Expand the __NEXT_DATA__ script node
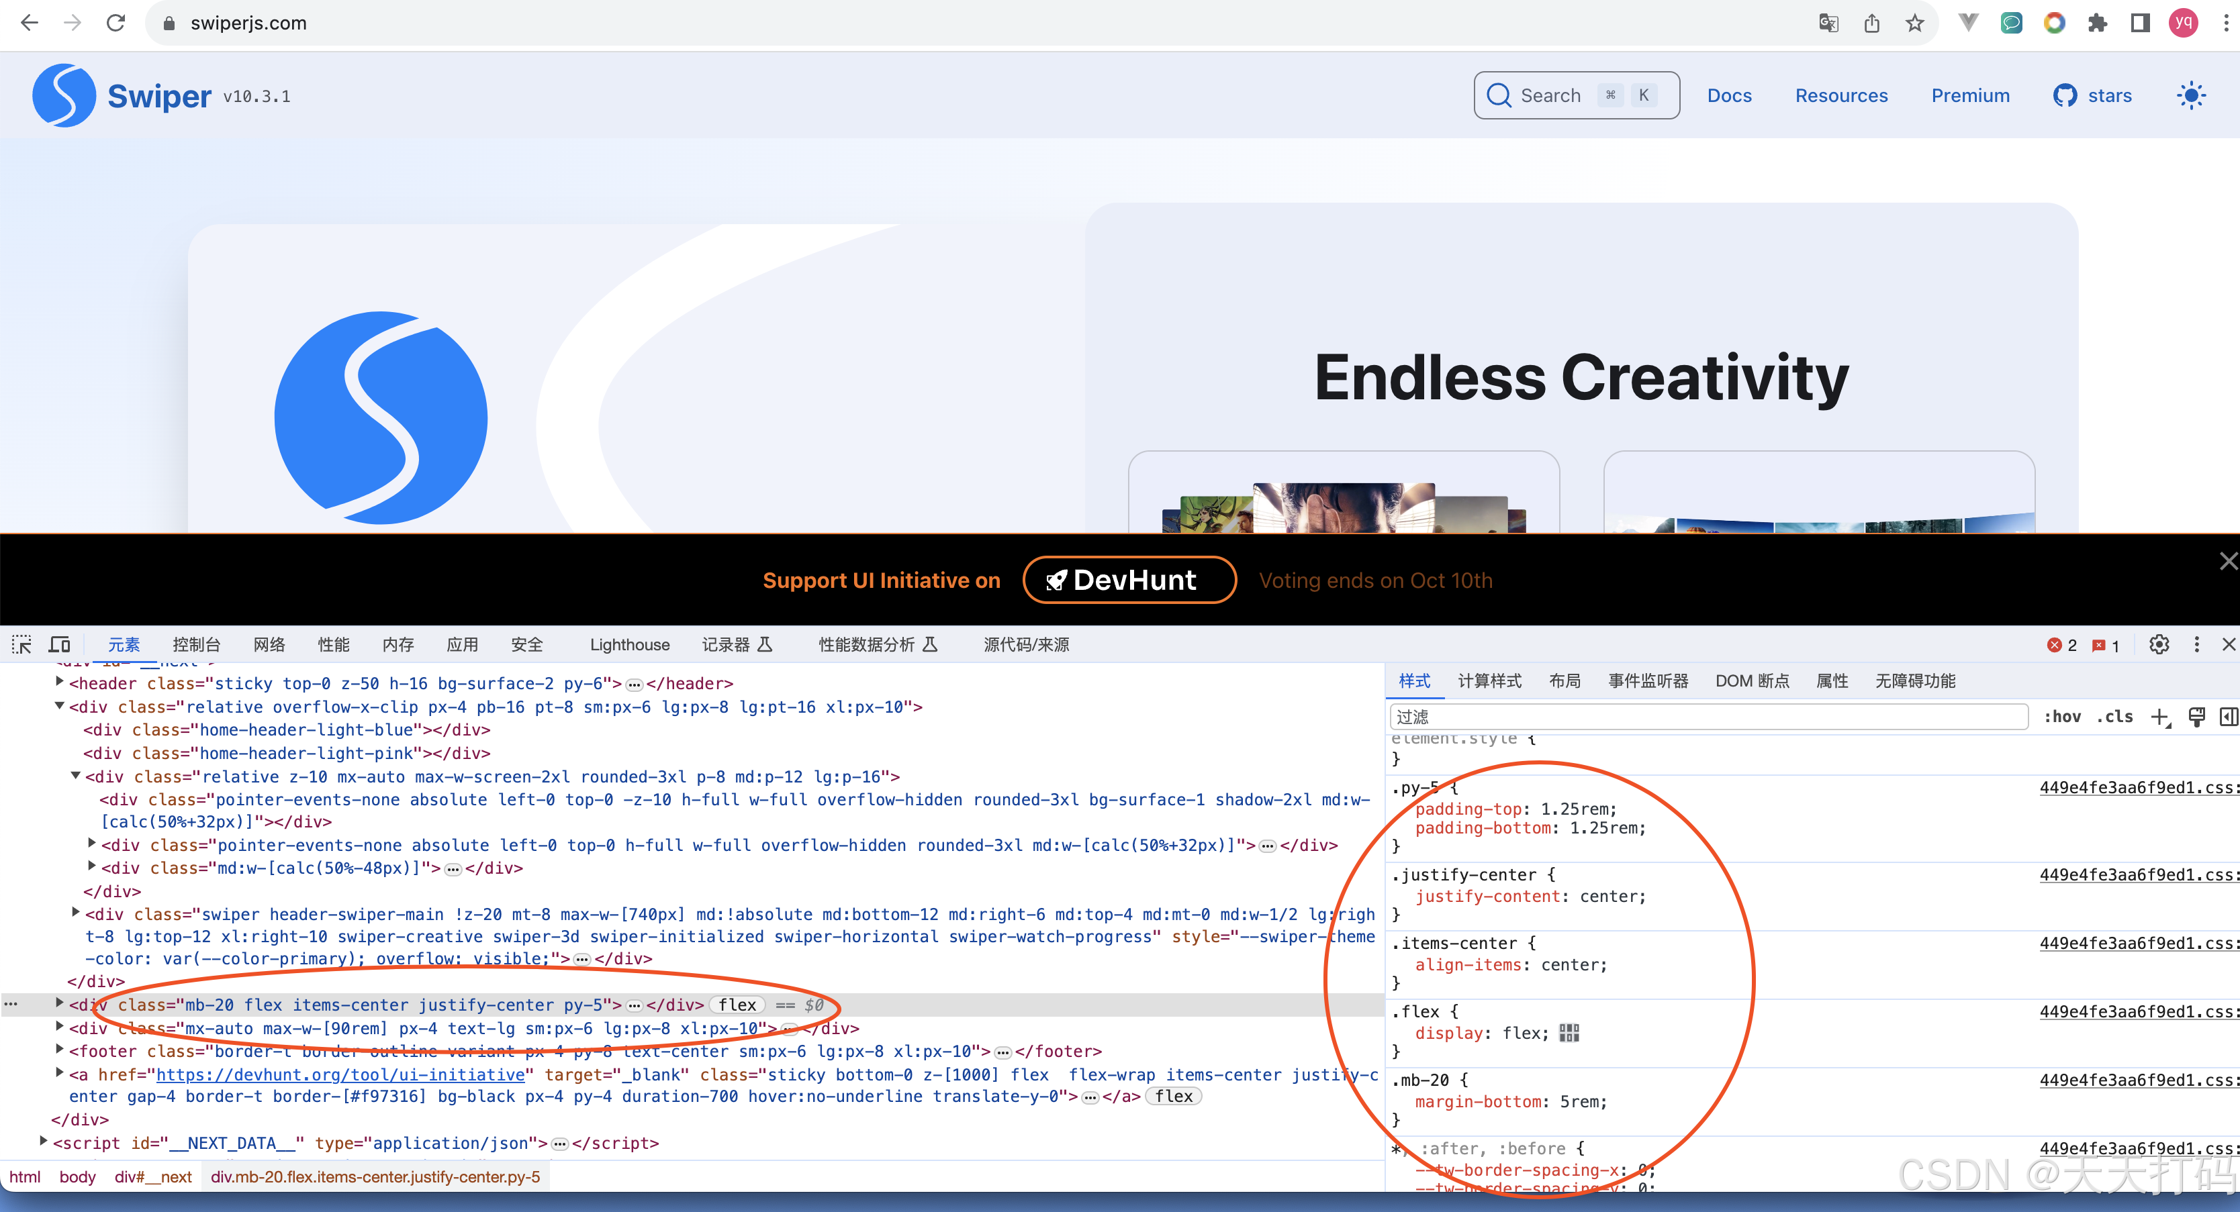 [44, 1142]
